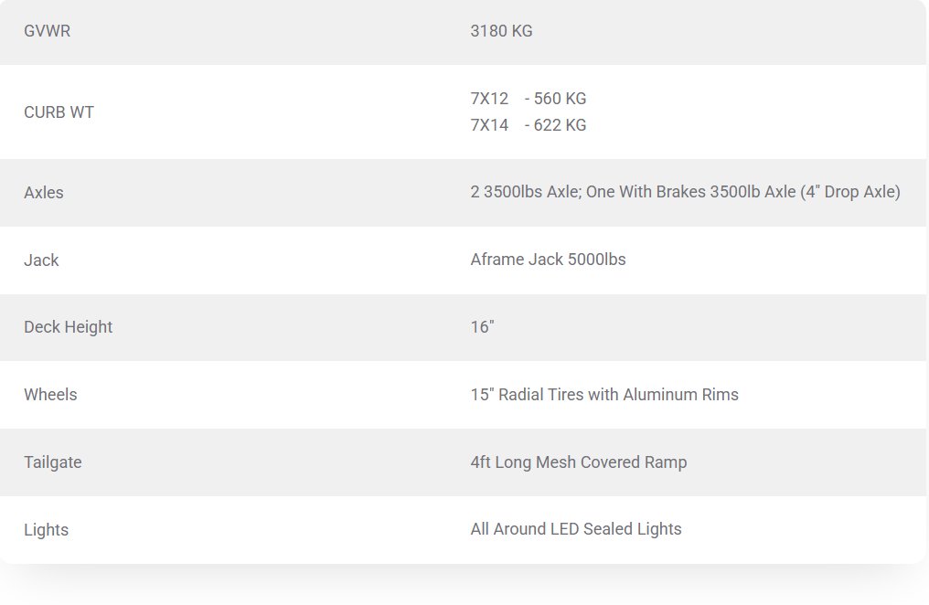Select the 4ft Long Mesh Covered Ramp text

(578, 462)
